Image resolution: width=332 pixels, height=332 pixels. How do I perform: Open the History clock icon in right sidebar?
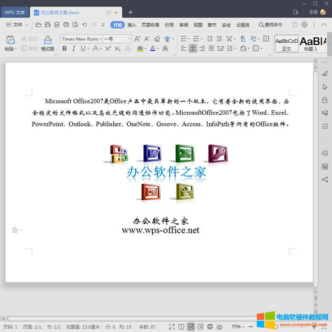pyautogui.click(x=325, y=153)
